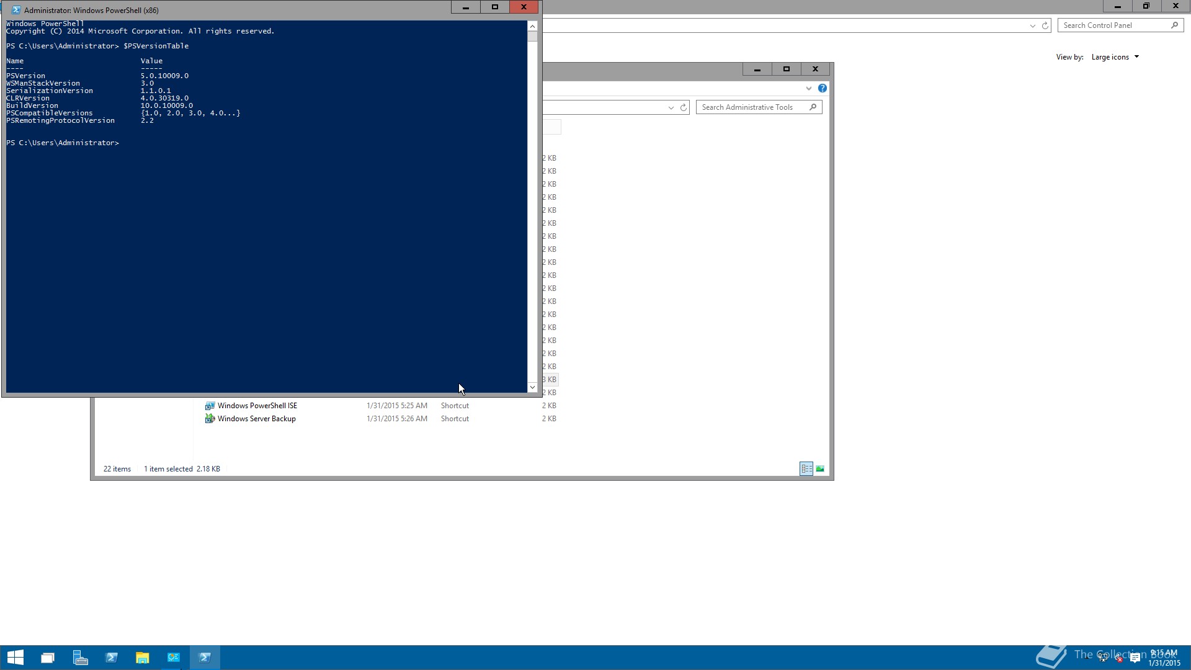Close the PowerShell (x86) window
1191x670 pixels.
(524, 7)
